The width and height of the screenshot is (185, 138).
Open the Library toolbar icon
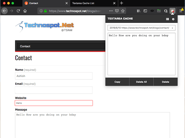[x=138, y=11]
